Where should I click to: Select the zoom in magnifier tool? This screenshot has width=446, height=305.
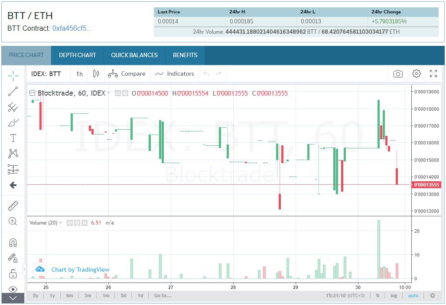13,221
